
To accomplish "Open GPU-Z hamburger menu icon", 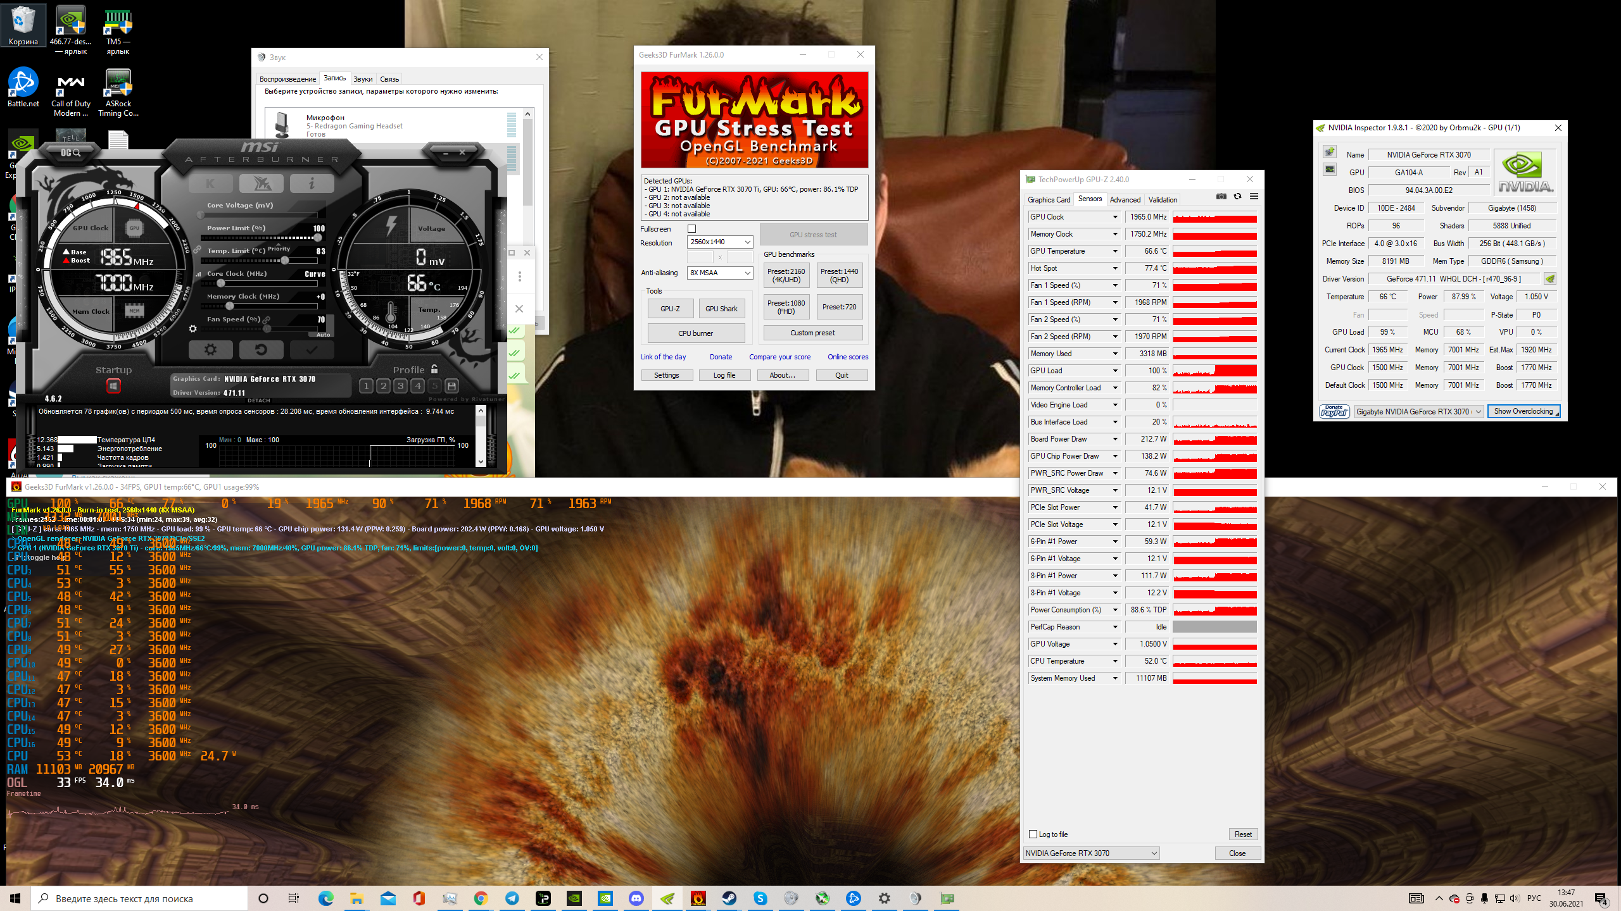I will point(1254,197).
